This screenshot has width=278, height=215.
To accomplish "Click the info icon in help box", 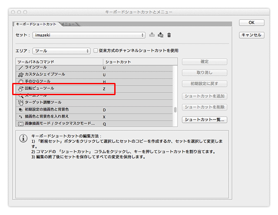I will 23,138.
